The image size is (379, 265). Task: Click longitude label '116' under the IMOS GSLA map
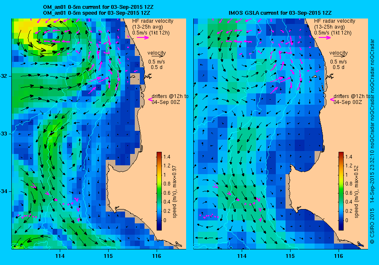point(339,256)
